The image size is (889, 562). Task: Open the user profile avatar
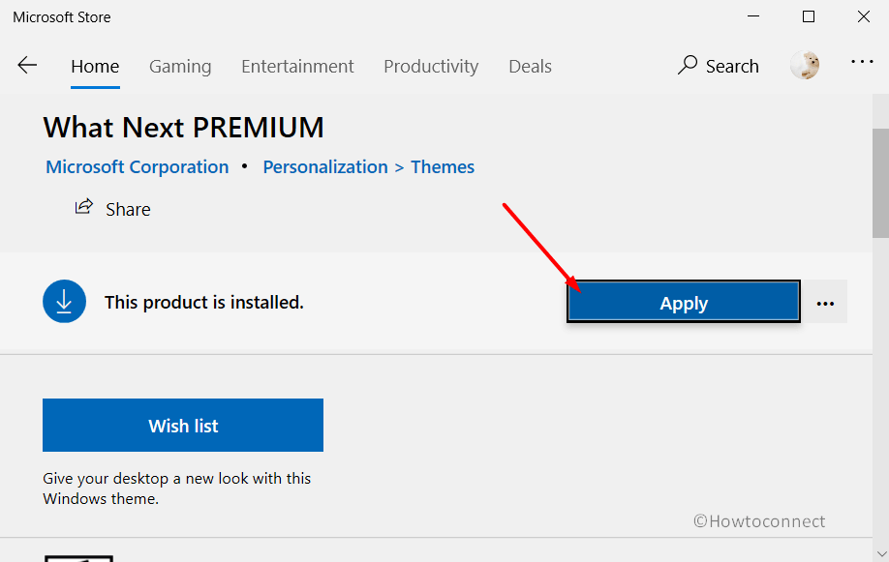point(805,65)
